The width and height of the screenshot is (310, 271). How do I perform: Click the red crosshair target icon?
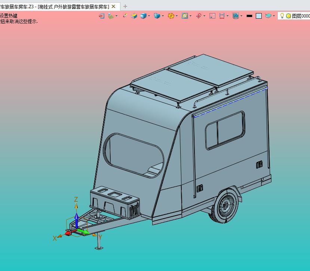[x=199, y=16]
